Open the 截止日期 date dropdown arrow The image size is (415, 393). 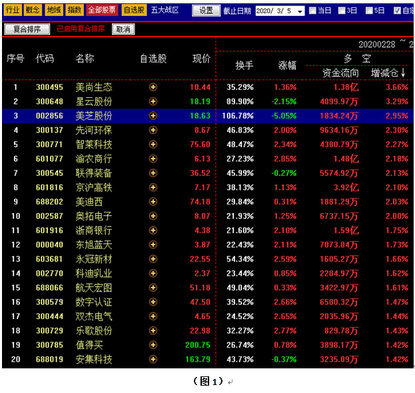click(x=300, y=11)
